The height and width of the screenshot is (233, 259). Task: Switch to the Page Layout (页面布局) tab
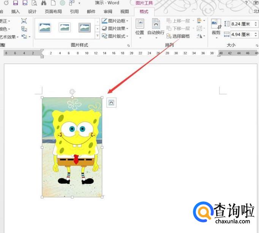pos(53,12)
